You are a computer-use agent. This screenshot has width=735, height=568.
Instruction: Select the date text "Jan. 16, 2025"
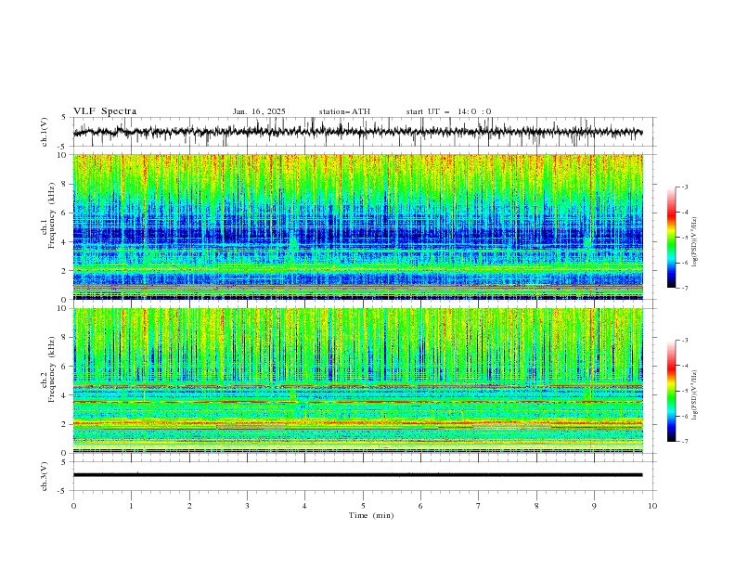259,111
